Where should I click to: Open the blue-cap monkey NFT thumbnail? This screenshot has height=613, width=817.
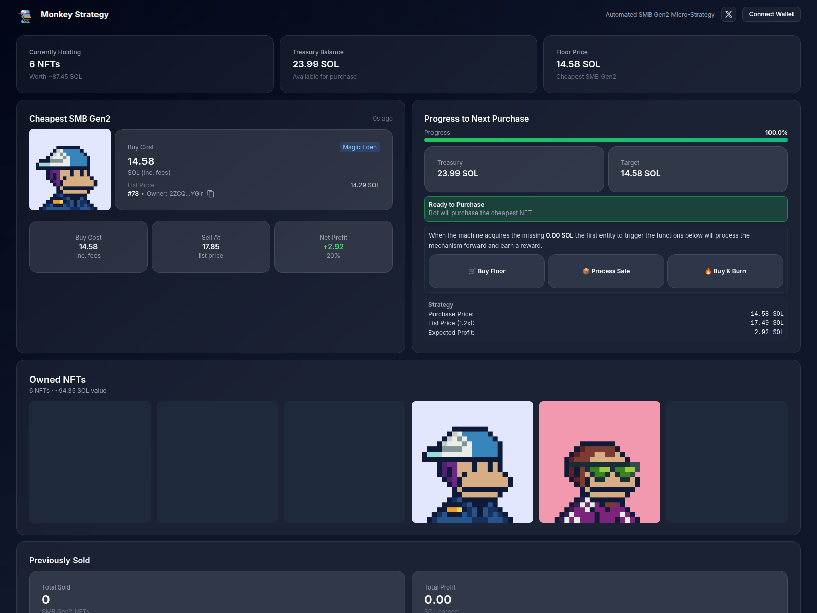point(472,461)
